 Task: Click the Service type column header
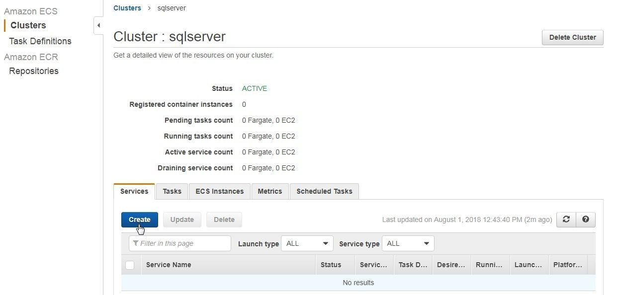click(x=373, y=265)
